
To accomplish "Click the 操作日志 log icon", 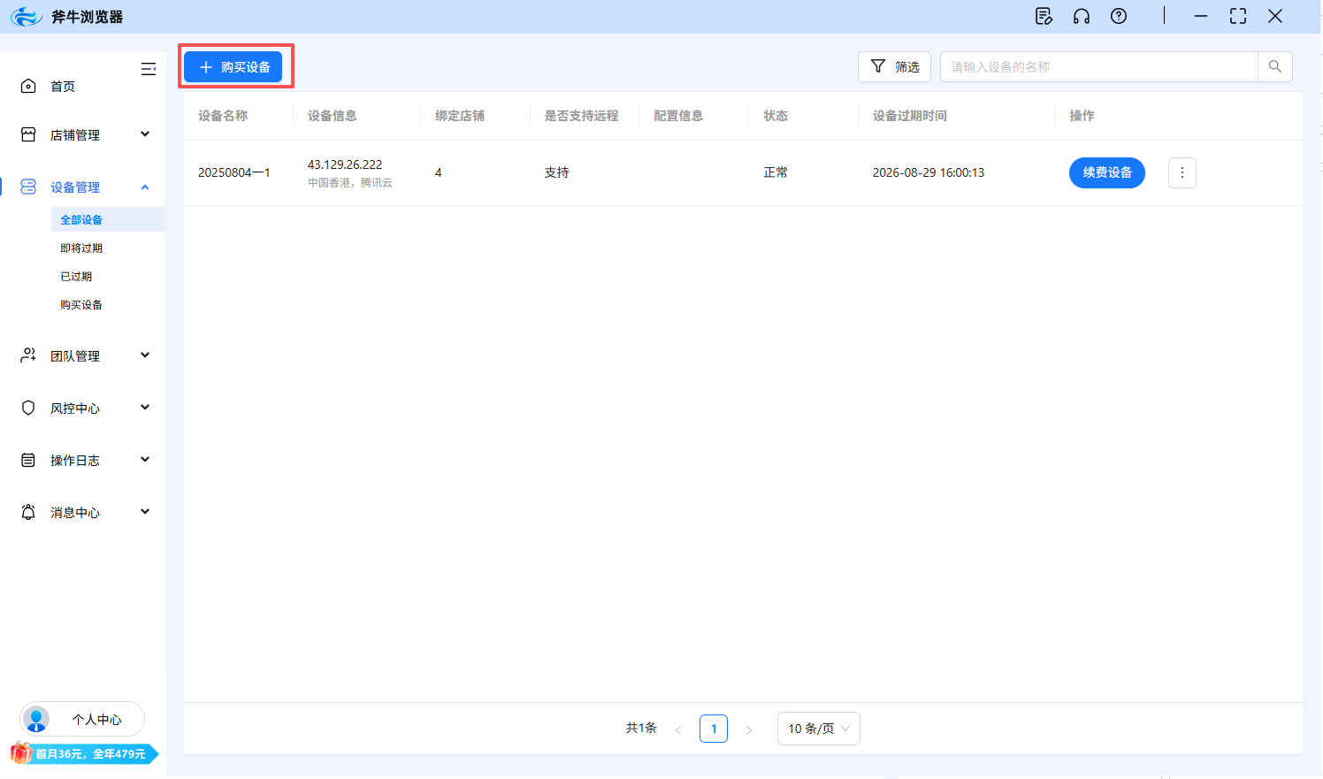I will click(27, 459).
